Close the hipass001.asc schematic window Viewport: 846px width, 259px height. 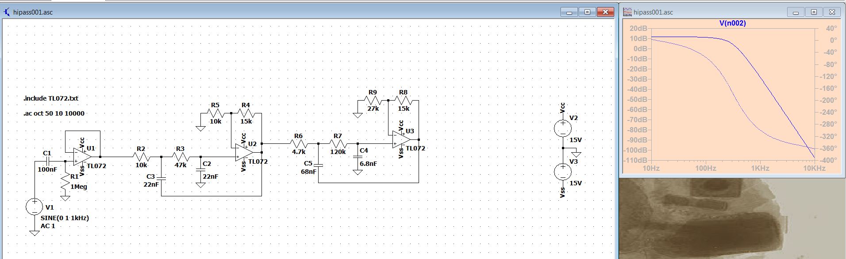(605, 12)
